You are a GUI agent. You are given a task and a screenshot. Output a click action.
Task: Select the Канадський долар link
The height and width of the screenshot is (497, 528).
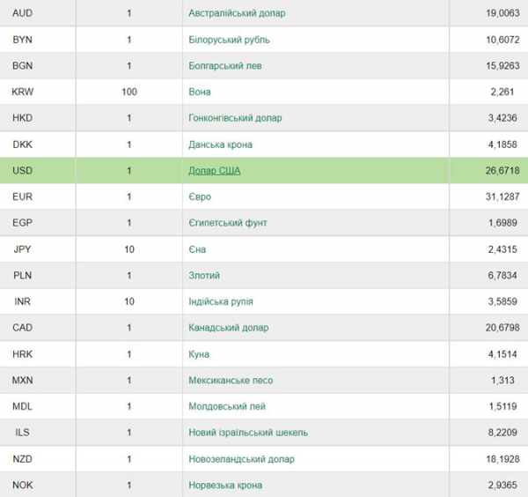pyautogui.click(x=228, y=328)
